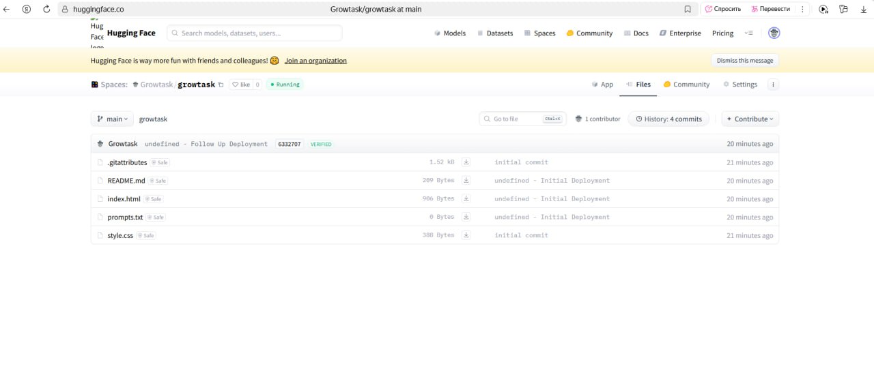Like the growtask space
This screenshot has height=373, width=874.
point(241,85)
